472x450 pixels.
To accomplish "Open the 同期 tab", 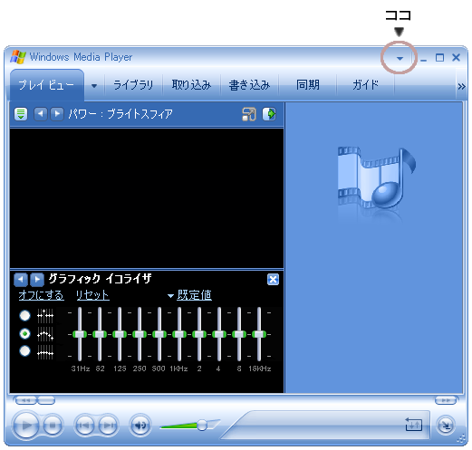I will [x=307, y=85].
